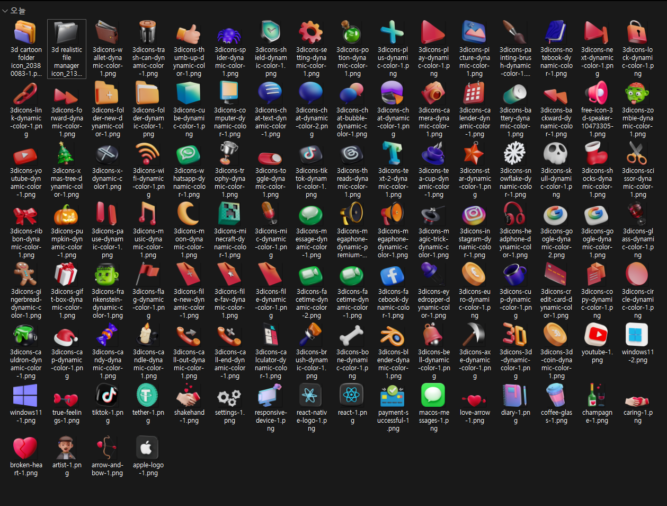Select the computer 3dicons file
This screenshot has height=506, width=667.
(230, 109)
